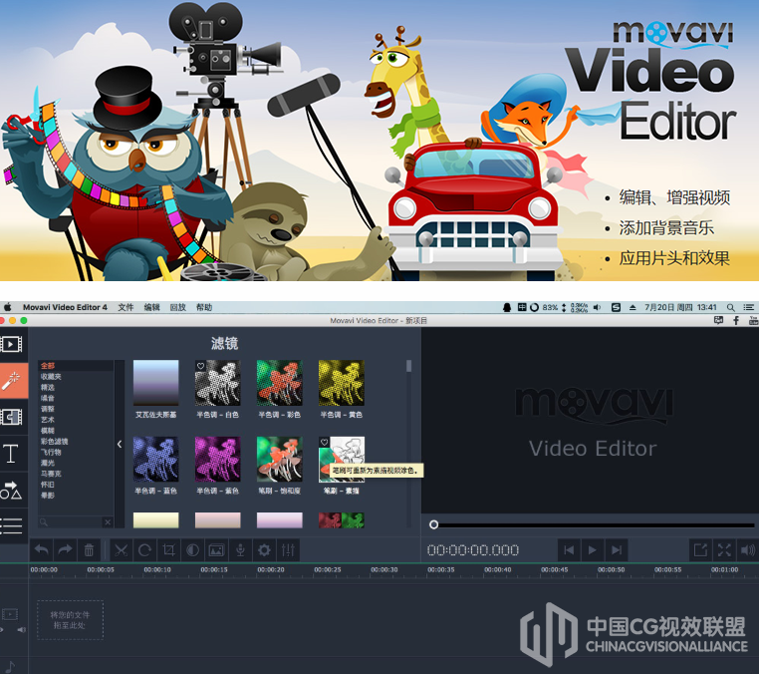Select the 半色调 - 蓝色 filter thumbnail
Viewport: 759px width, 674px height.
(155, 459)
